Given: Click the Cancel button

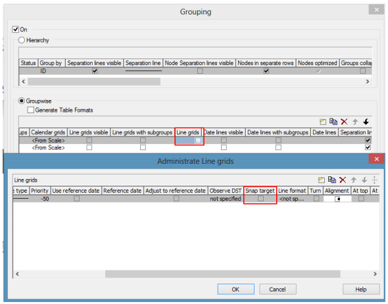Looking at the screenshot, I should tap(278, 289).
